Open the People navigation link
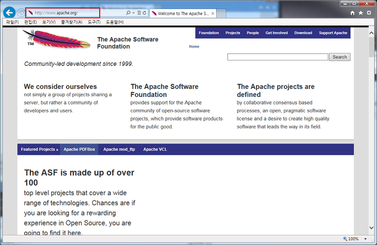This screenshot has height=245, width=377. point(253,33)
